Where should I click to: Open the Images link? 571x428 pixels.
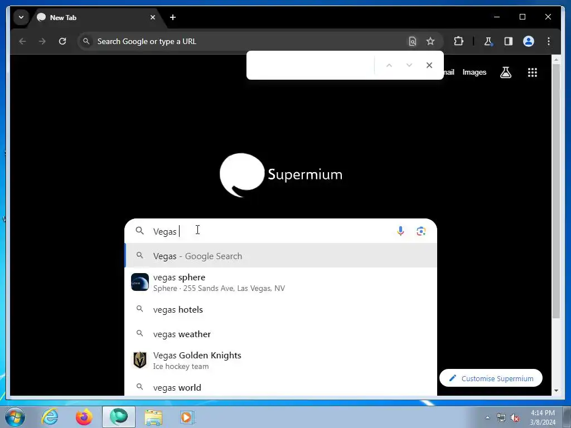(x=474, y=72)
